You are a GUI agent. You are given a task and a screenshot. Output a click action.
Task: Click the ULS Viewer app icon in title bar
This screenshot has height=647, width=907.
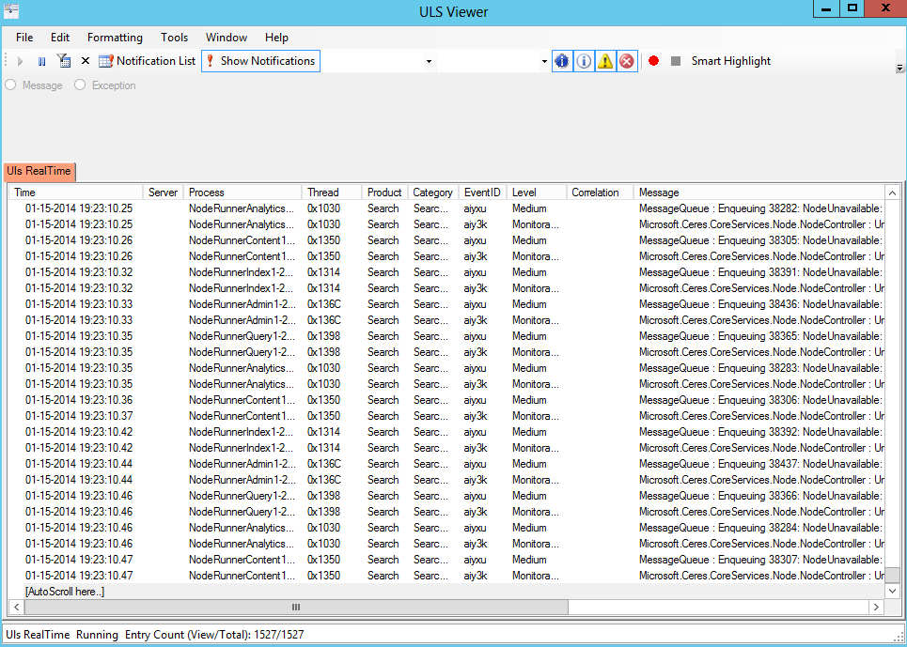10,9
